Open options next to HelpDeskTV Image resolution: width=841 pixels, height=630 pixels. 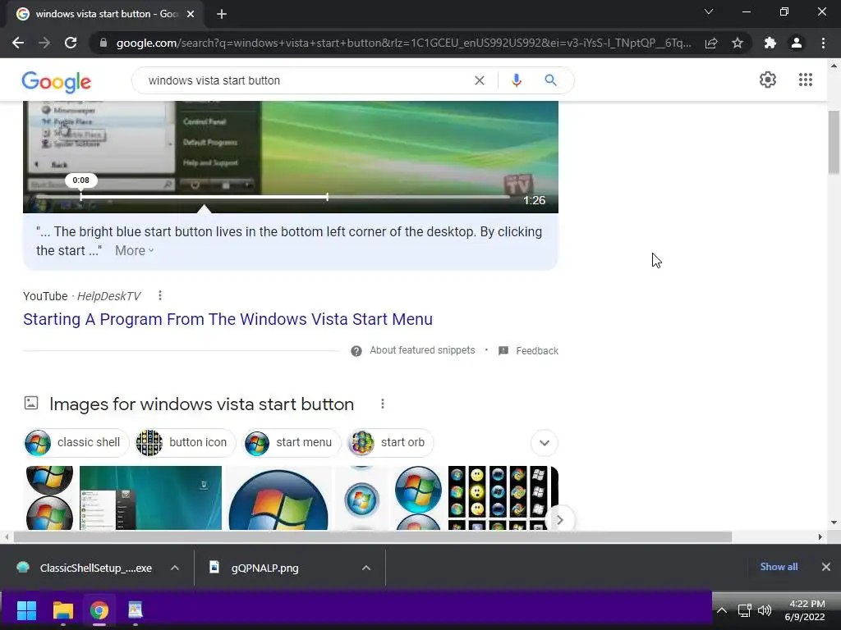160,295
